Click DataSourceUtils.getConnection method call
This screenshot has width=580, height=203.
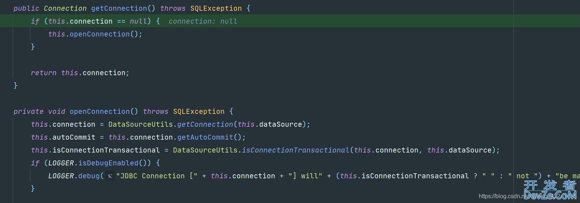click(170, 125)
